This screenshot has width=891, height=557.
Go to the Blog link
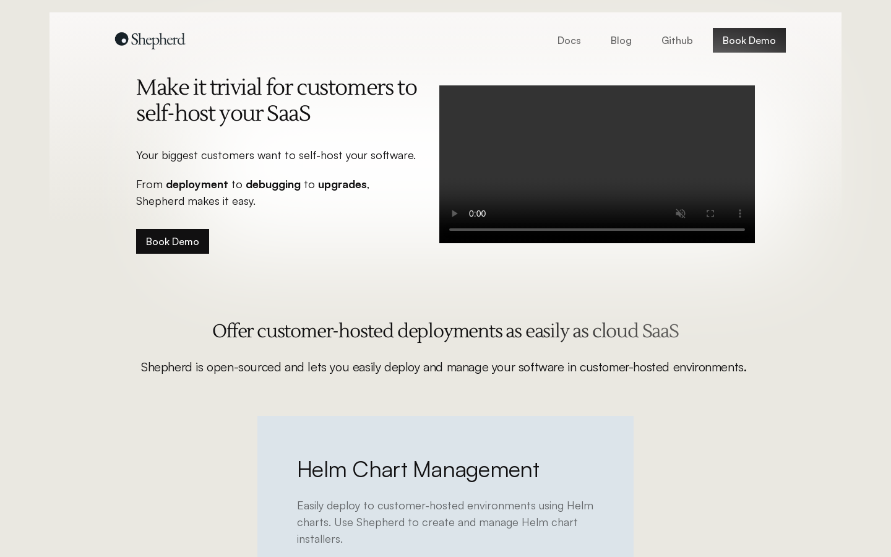[621, 40]
